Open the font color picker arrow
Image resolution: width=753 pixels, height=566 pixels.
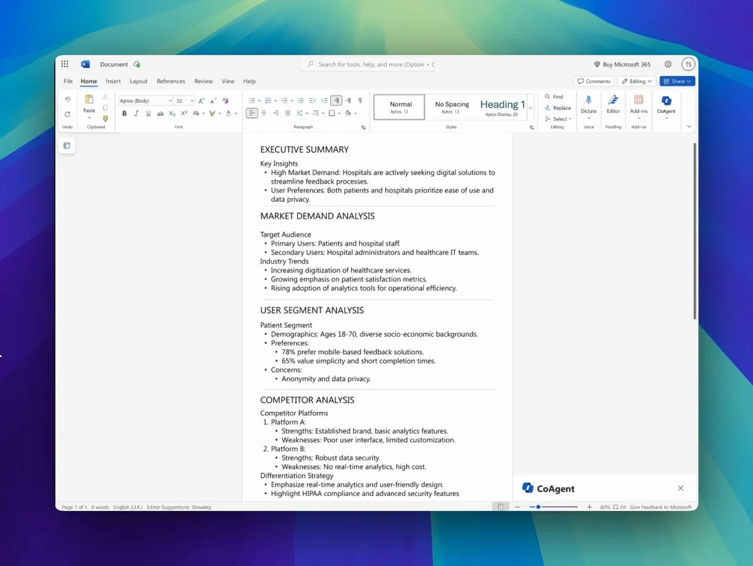point(235,113)
